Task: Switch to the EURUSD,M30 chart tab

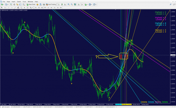Action: [x=16, y=107]
